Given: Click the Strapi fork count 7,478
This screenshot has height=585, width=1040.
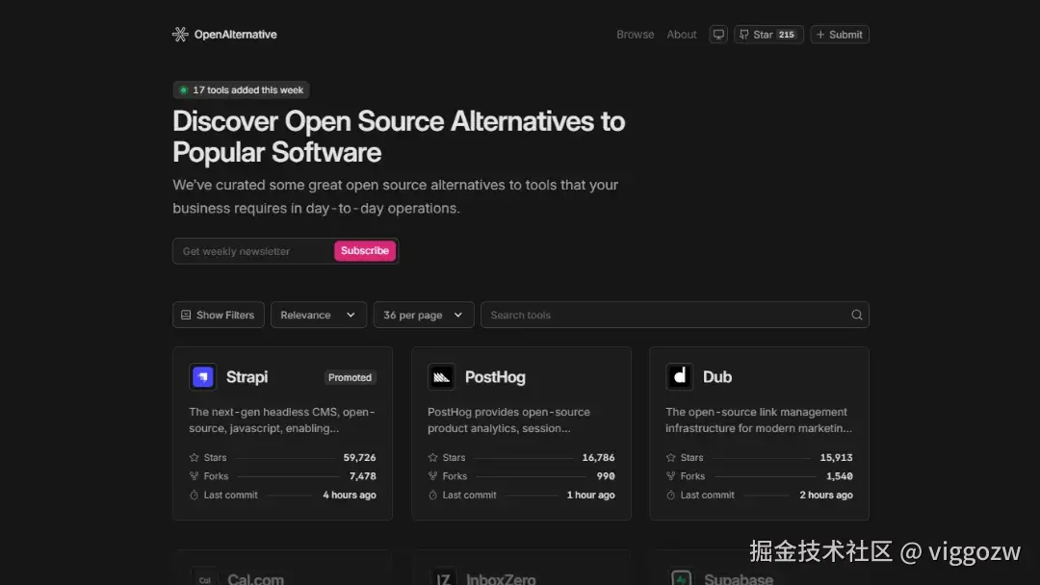Looking at the screenshot, I should 363,475.
